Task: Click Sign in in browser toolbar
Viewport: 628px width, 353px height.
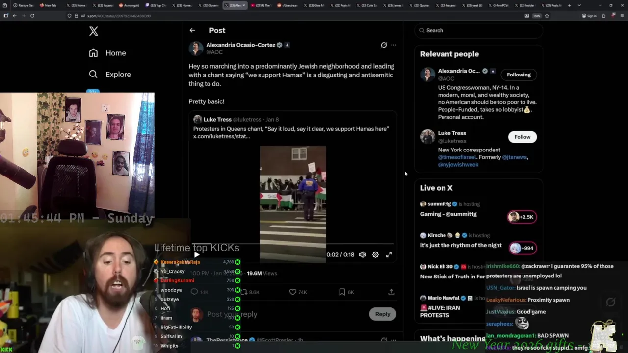Action: click(x=589, y=16)
